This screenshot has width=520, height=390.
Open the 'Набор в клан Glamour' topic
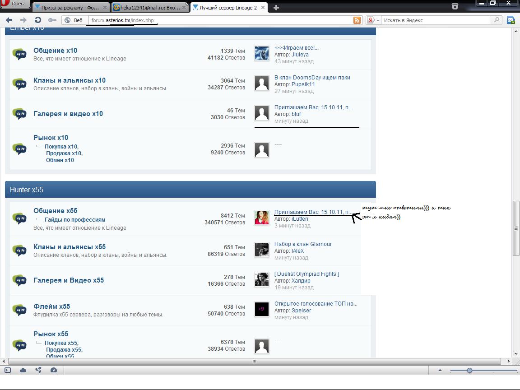point(303,244)
